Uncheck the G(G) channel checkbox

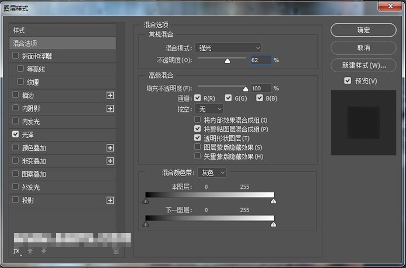point(228,98)
